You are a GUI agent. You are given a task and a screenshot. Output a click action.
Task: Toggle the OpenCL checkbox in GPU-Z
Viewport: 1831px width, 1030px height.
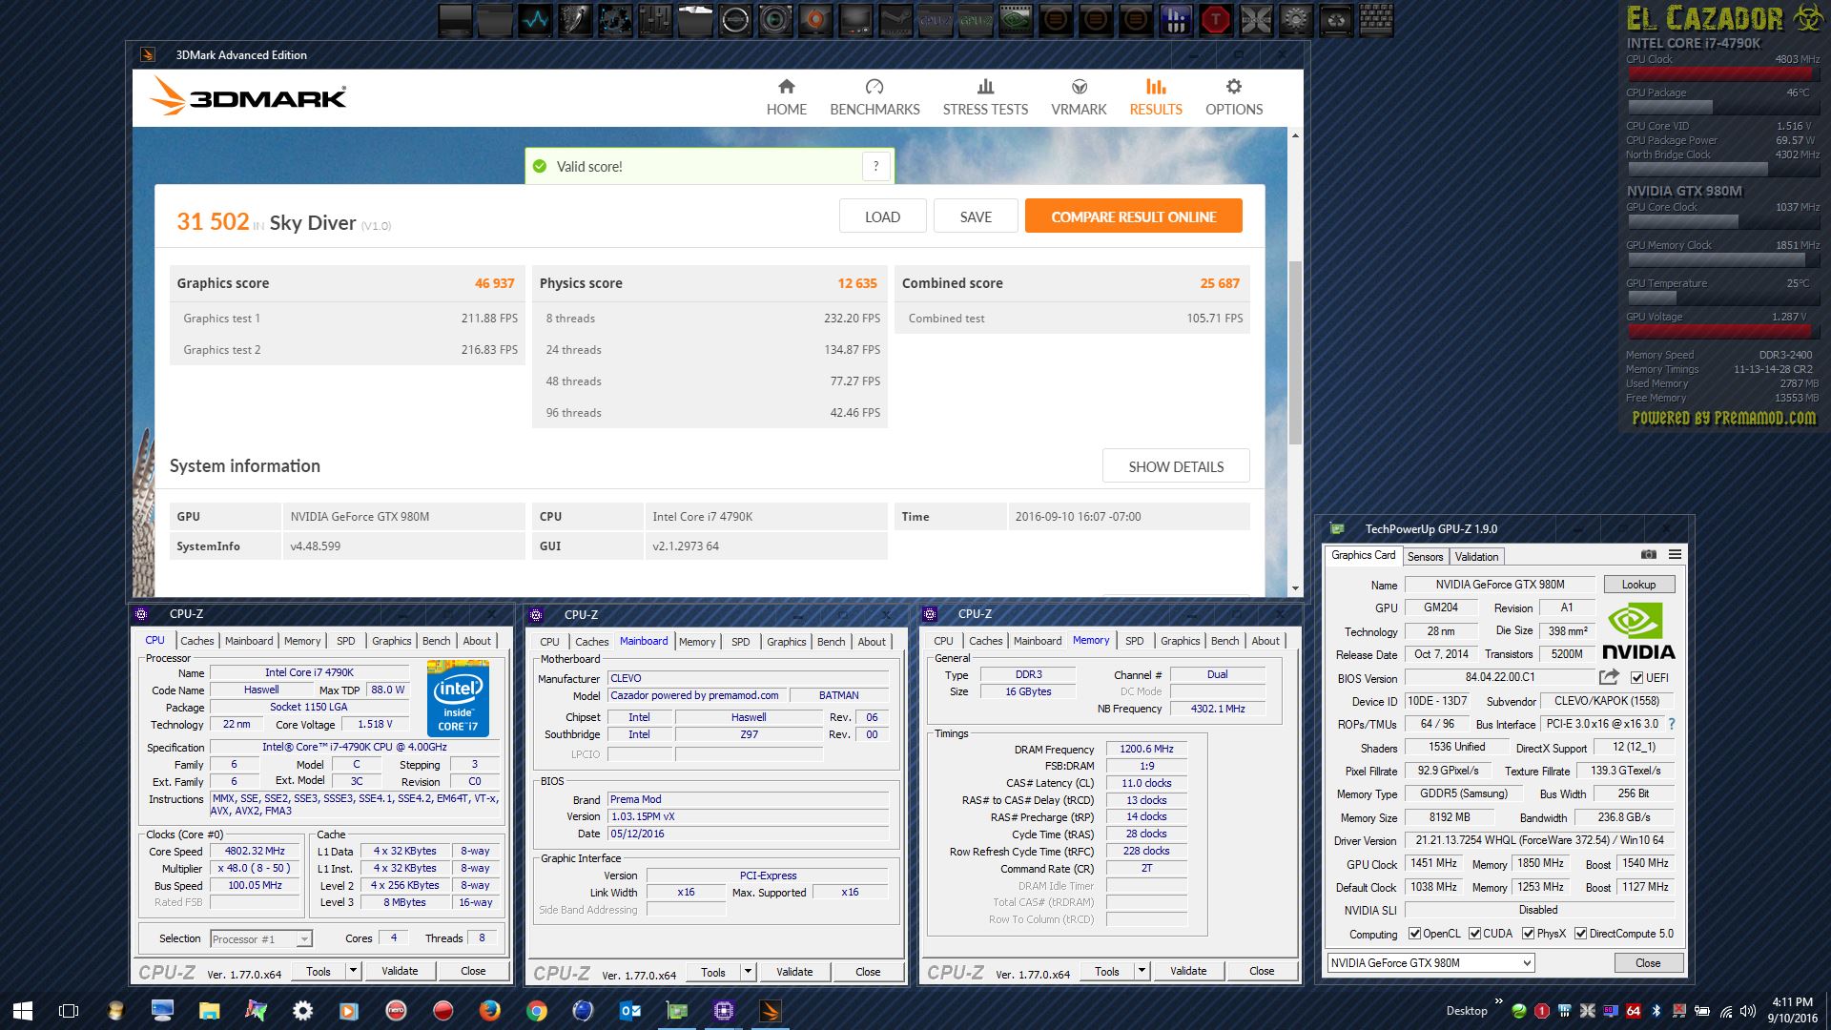point(1414,934)
